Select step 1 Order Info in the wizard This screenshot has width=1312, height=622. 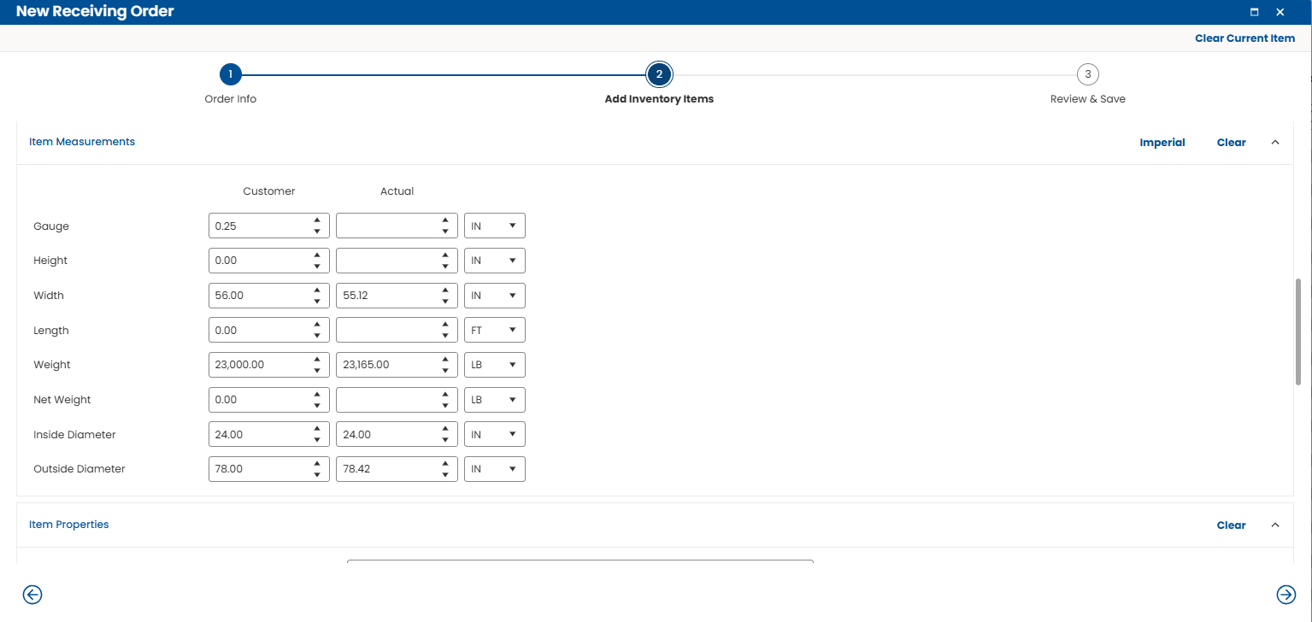230,74
